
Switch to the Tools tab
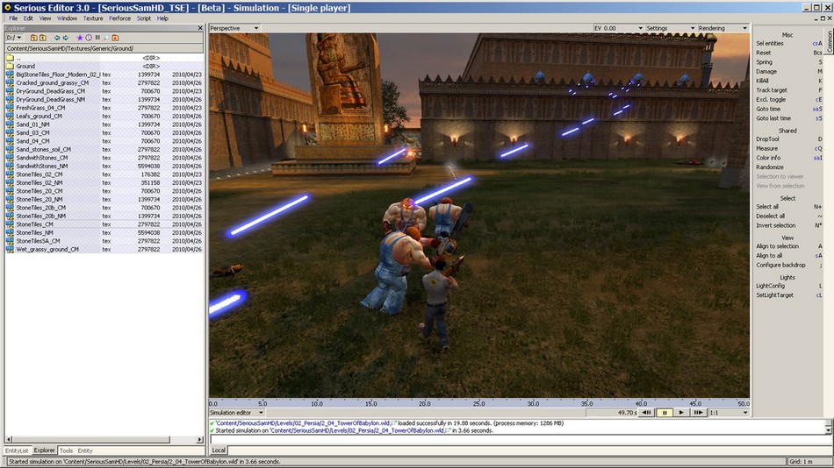67,450
